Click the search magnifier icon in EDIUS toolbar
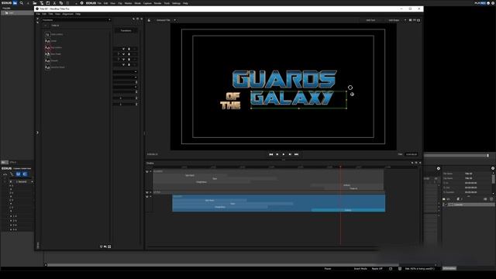Image resolution: width=496 pixels, height=279 pixels. pyautogui.click(x=22, y=3)
